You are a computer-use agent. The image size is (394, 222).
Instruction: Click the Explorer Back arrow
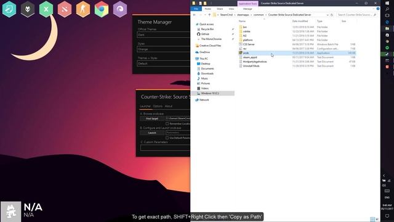[x=195, y=15]
